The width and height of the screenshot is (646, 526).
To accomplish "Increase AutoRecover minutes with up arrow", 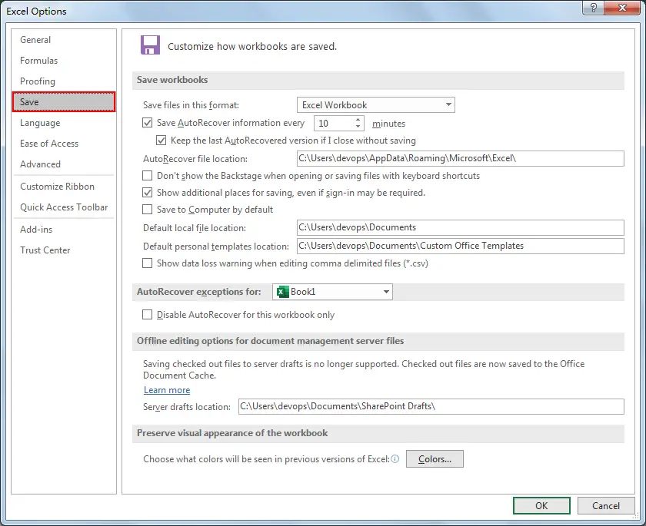I will pyautogui.click(x=358, y=120).
